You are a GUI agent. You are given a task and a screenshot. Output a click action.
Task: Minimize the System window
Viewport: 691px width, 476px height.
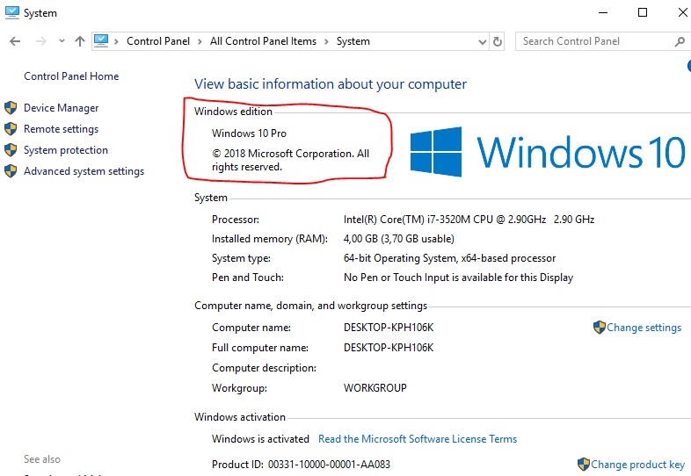(x=603, y=12)
